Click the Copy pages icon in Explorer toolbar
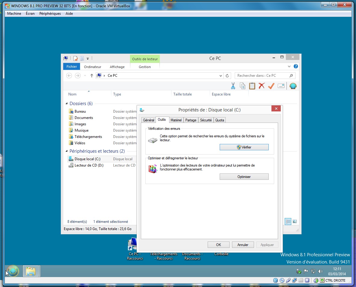This screenshot has height=287, width=356. [243, 86]
